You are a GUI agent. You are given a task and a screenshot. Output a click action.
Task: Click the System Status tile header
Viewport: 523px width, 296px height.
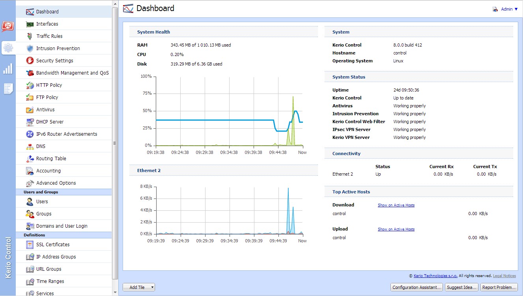tap(419, 77)
